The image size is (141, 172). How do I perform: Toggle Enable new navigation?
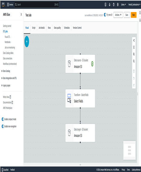click(3, 126)
